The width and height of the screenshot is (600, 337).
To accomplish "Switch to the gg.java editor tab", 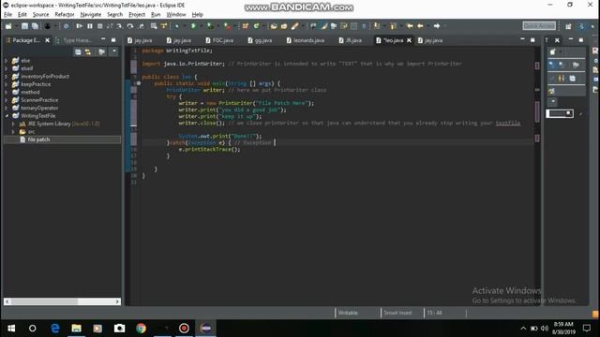I will click(x=260, y=40).
